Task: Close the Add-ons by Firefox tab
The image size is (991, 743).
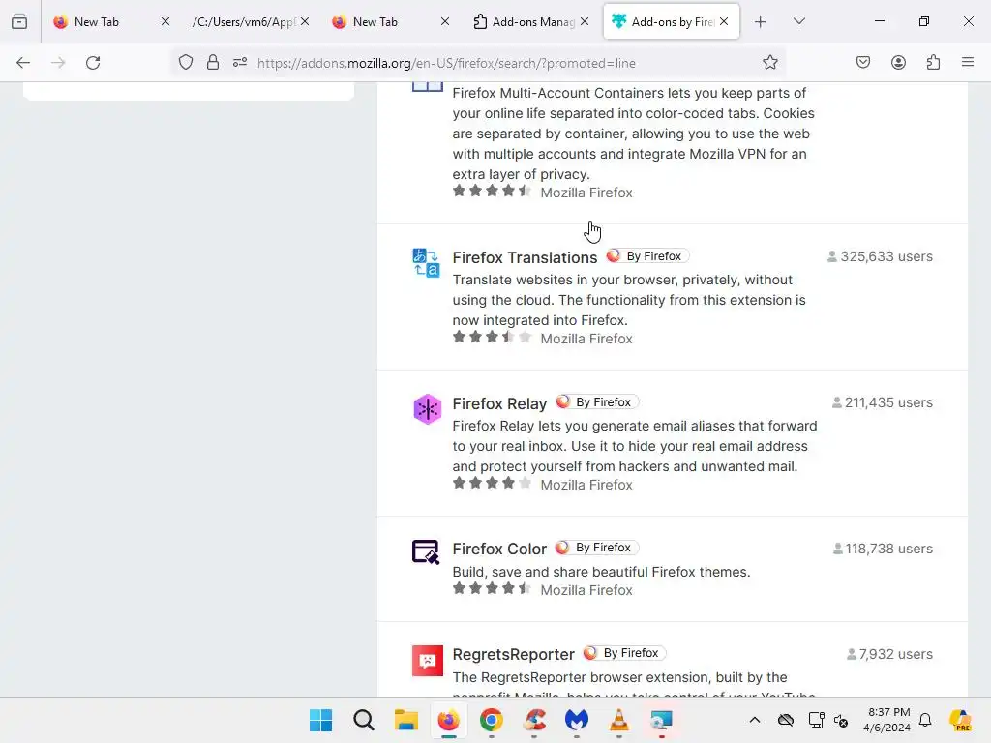Action: tap(724, 21)
